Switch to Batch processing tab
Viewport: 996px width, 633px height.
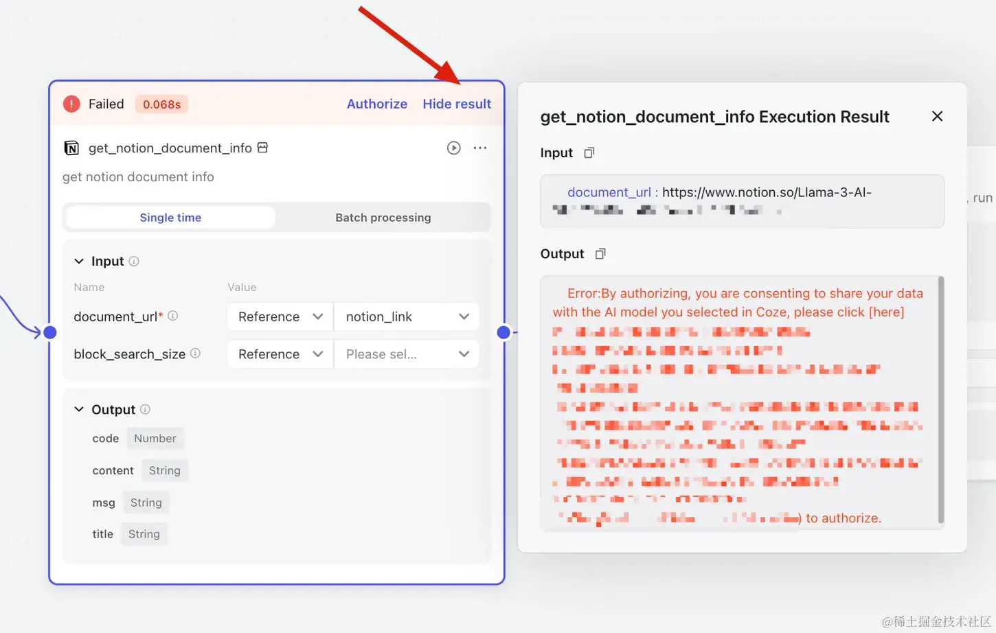(383, 218)
